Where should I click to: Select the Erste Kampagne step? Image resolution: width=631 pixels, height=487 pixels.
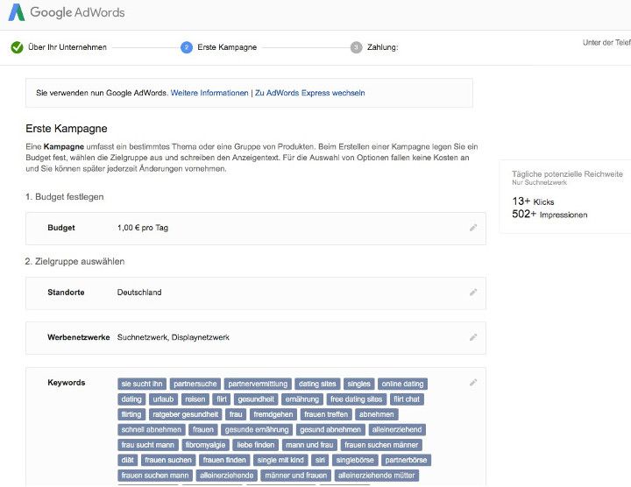coord(227,47)
